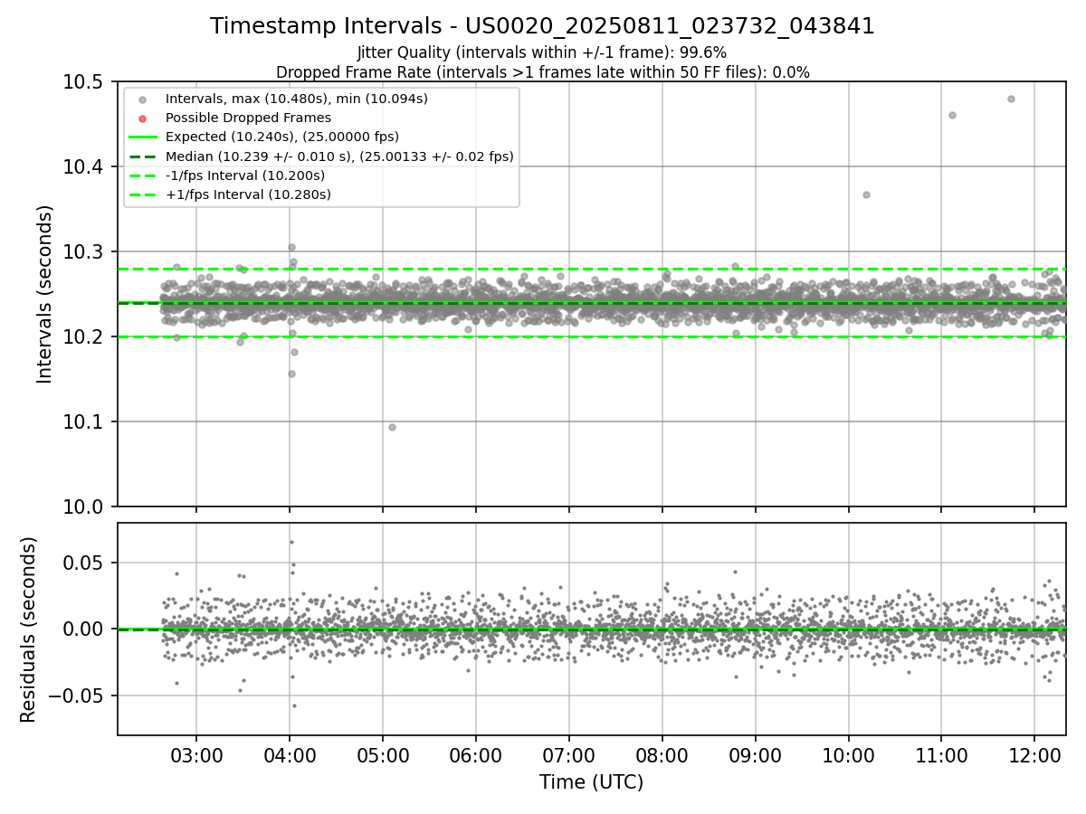This screenshot has width=1086, height=814.
Task: Click x-axis tick label '05:00'
Action: click(383, 754)
